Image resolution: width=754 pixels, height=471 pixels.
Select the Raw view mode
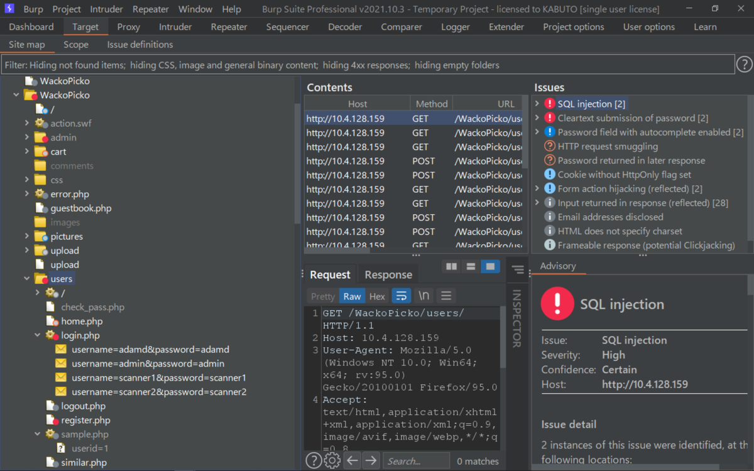pyautogui.click(x=352, y=296)
